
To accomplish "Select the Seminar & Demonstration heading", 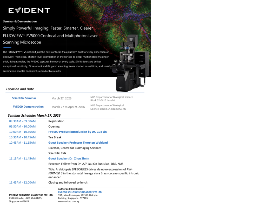I will pos(20,22).
